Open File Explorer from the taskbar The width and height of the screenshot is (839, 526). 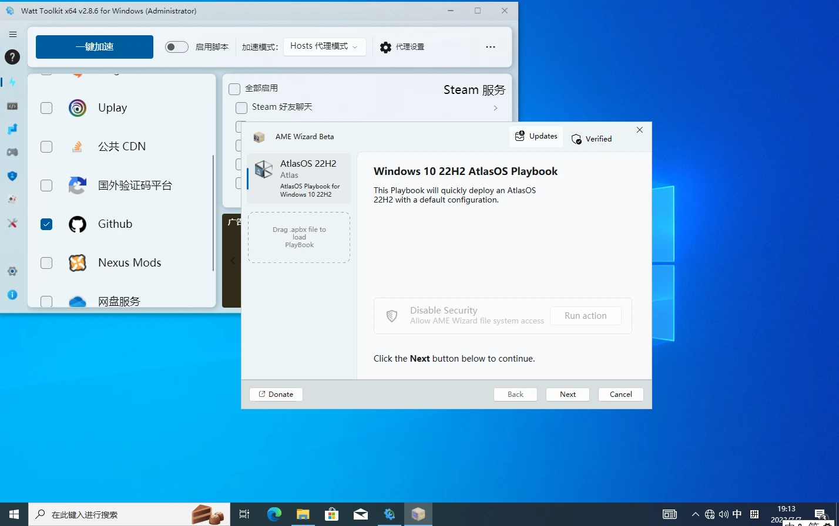tap(303, 514)
